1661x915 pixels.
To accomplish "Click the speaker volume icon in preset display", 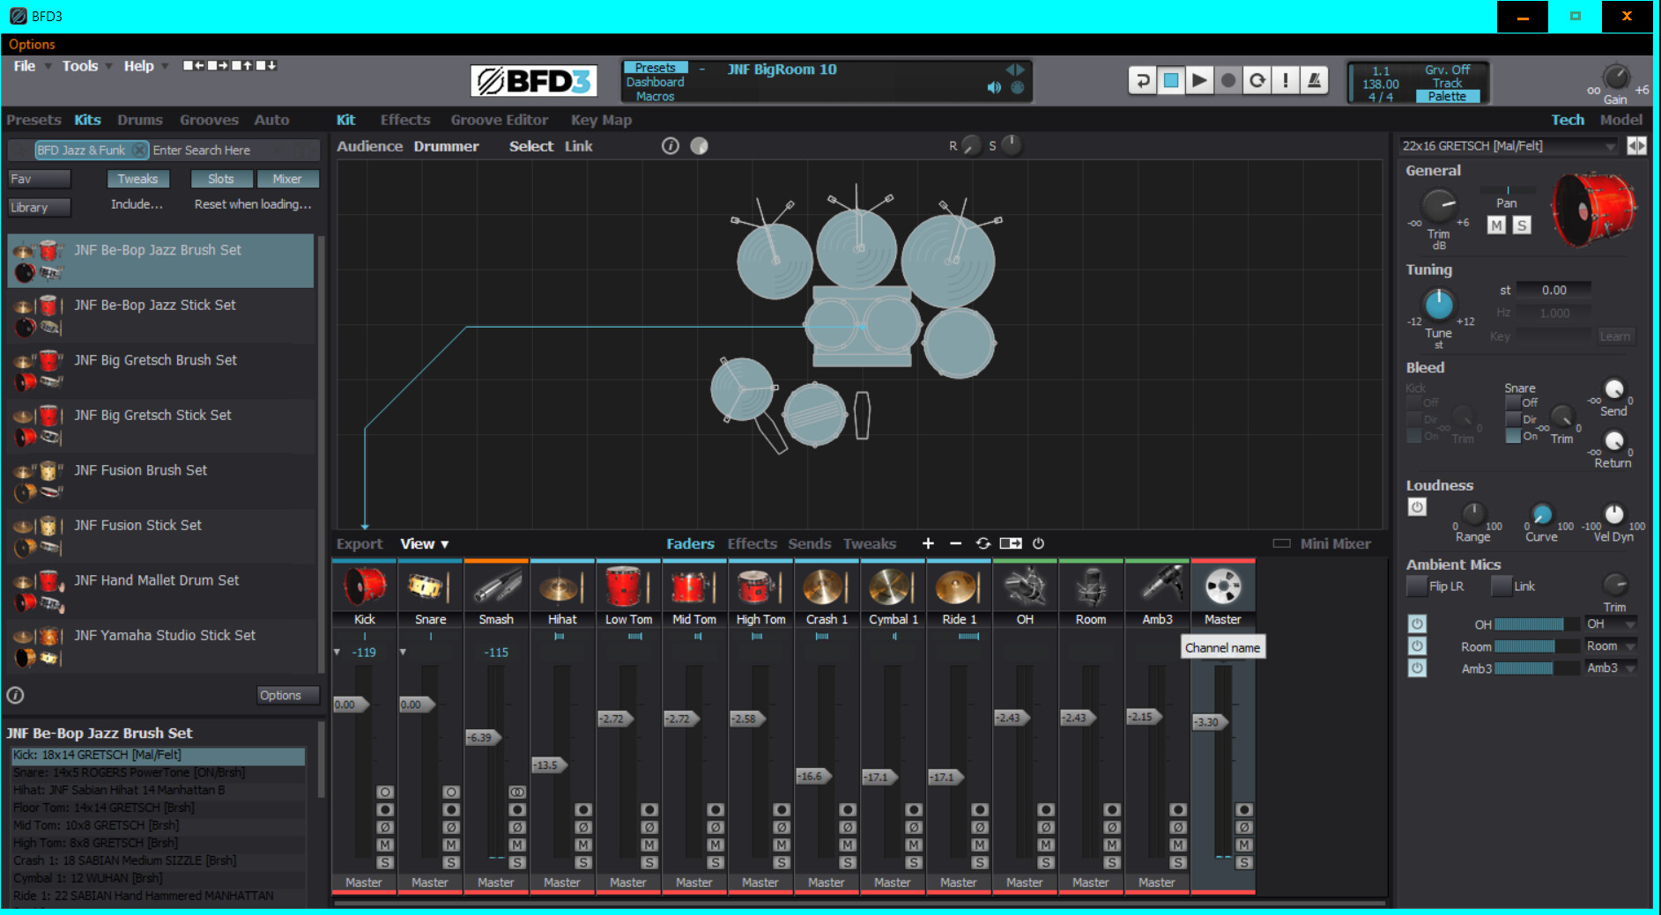I will (994, 87).
